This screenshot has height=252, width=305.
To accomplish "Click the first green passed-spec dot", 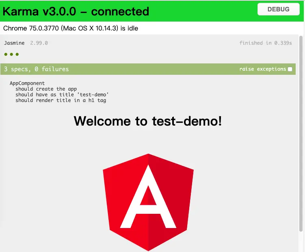I will coord(6,54).
